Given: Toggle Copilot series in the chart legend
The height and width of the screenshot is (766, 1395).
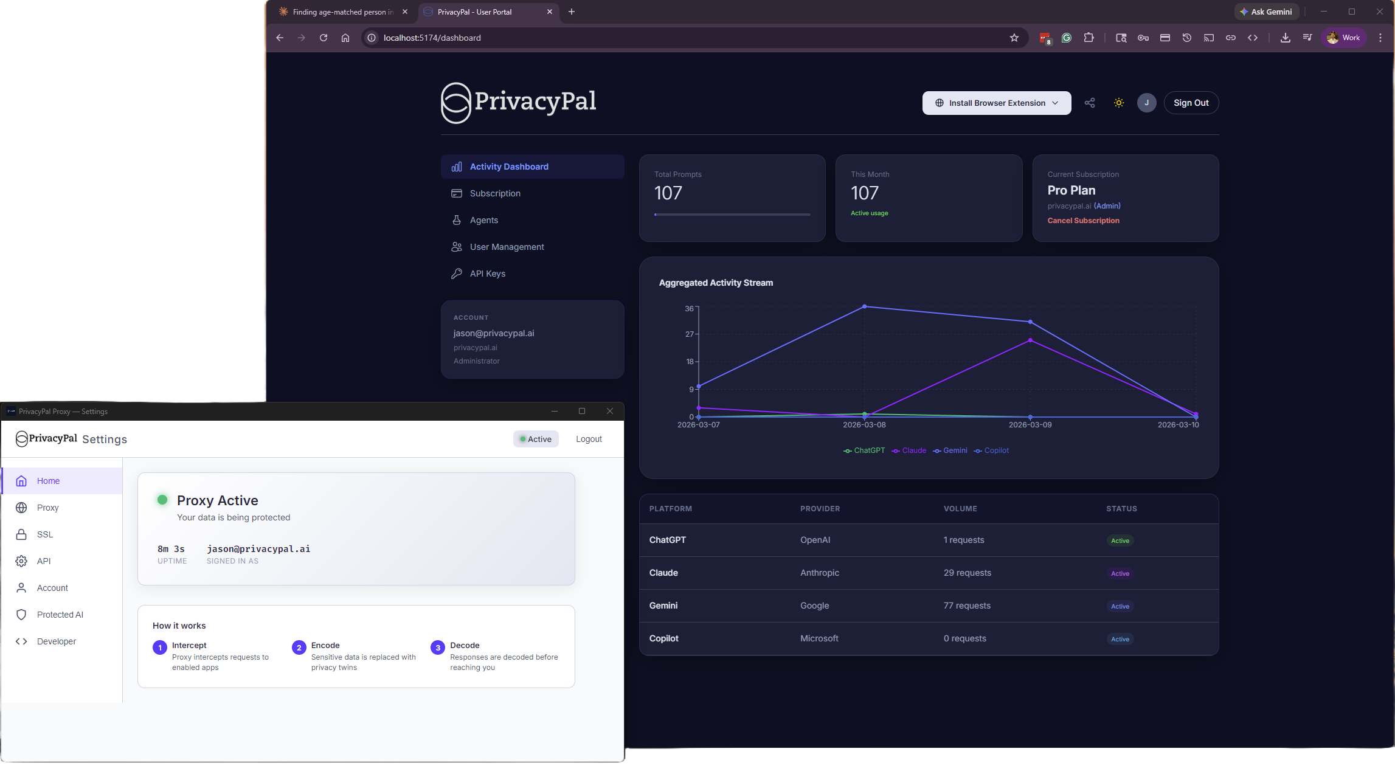Looking at the screenshot, I should click(991, 450).
